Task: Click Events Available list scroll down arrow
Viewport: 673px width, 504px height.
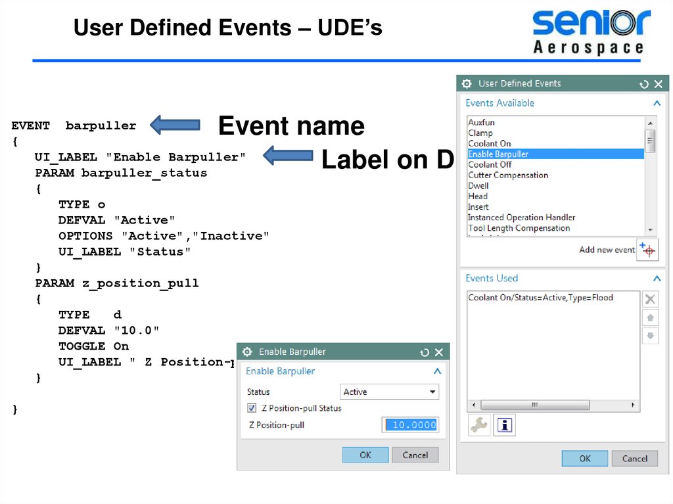Action: point(650,230)
